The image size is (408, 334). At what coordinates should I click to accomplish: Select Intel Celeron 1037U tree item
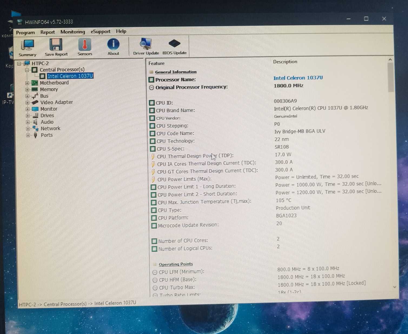tap(70, 76)
